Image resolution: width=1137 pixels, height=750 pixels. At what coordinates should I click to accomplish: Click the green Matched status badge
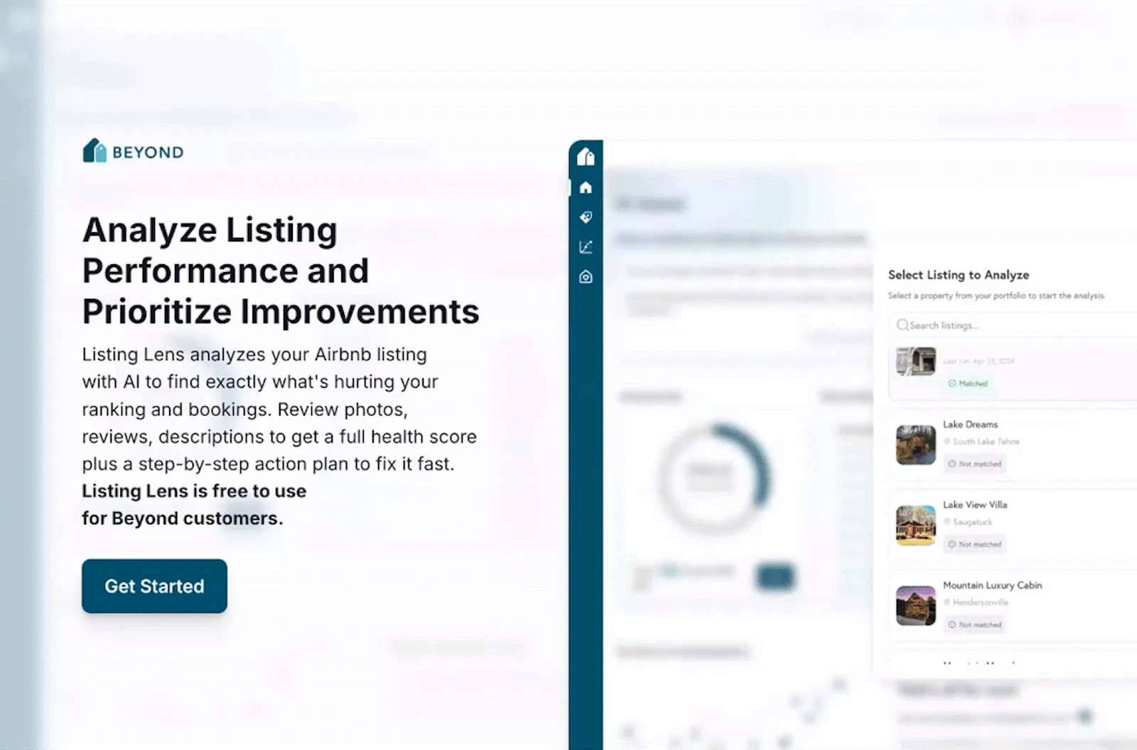(968, 384)
